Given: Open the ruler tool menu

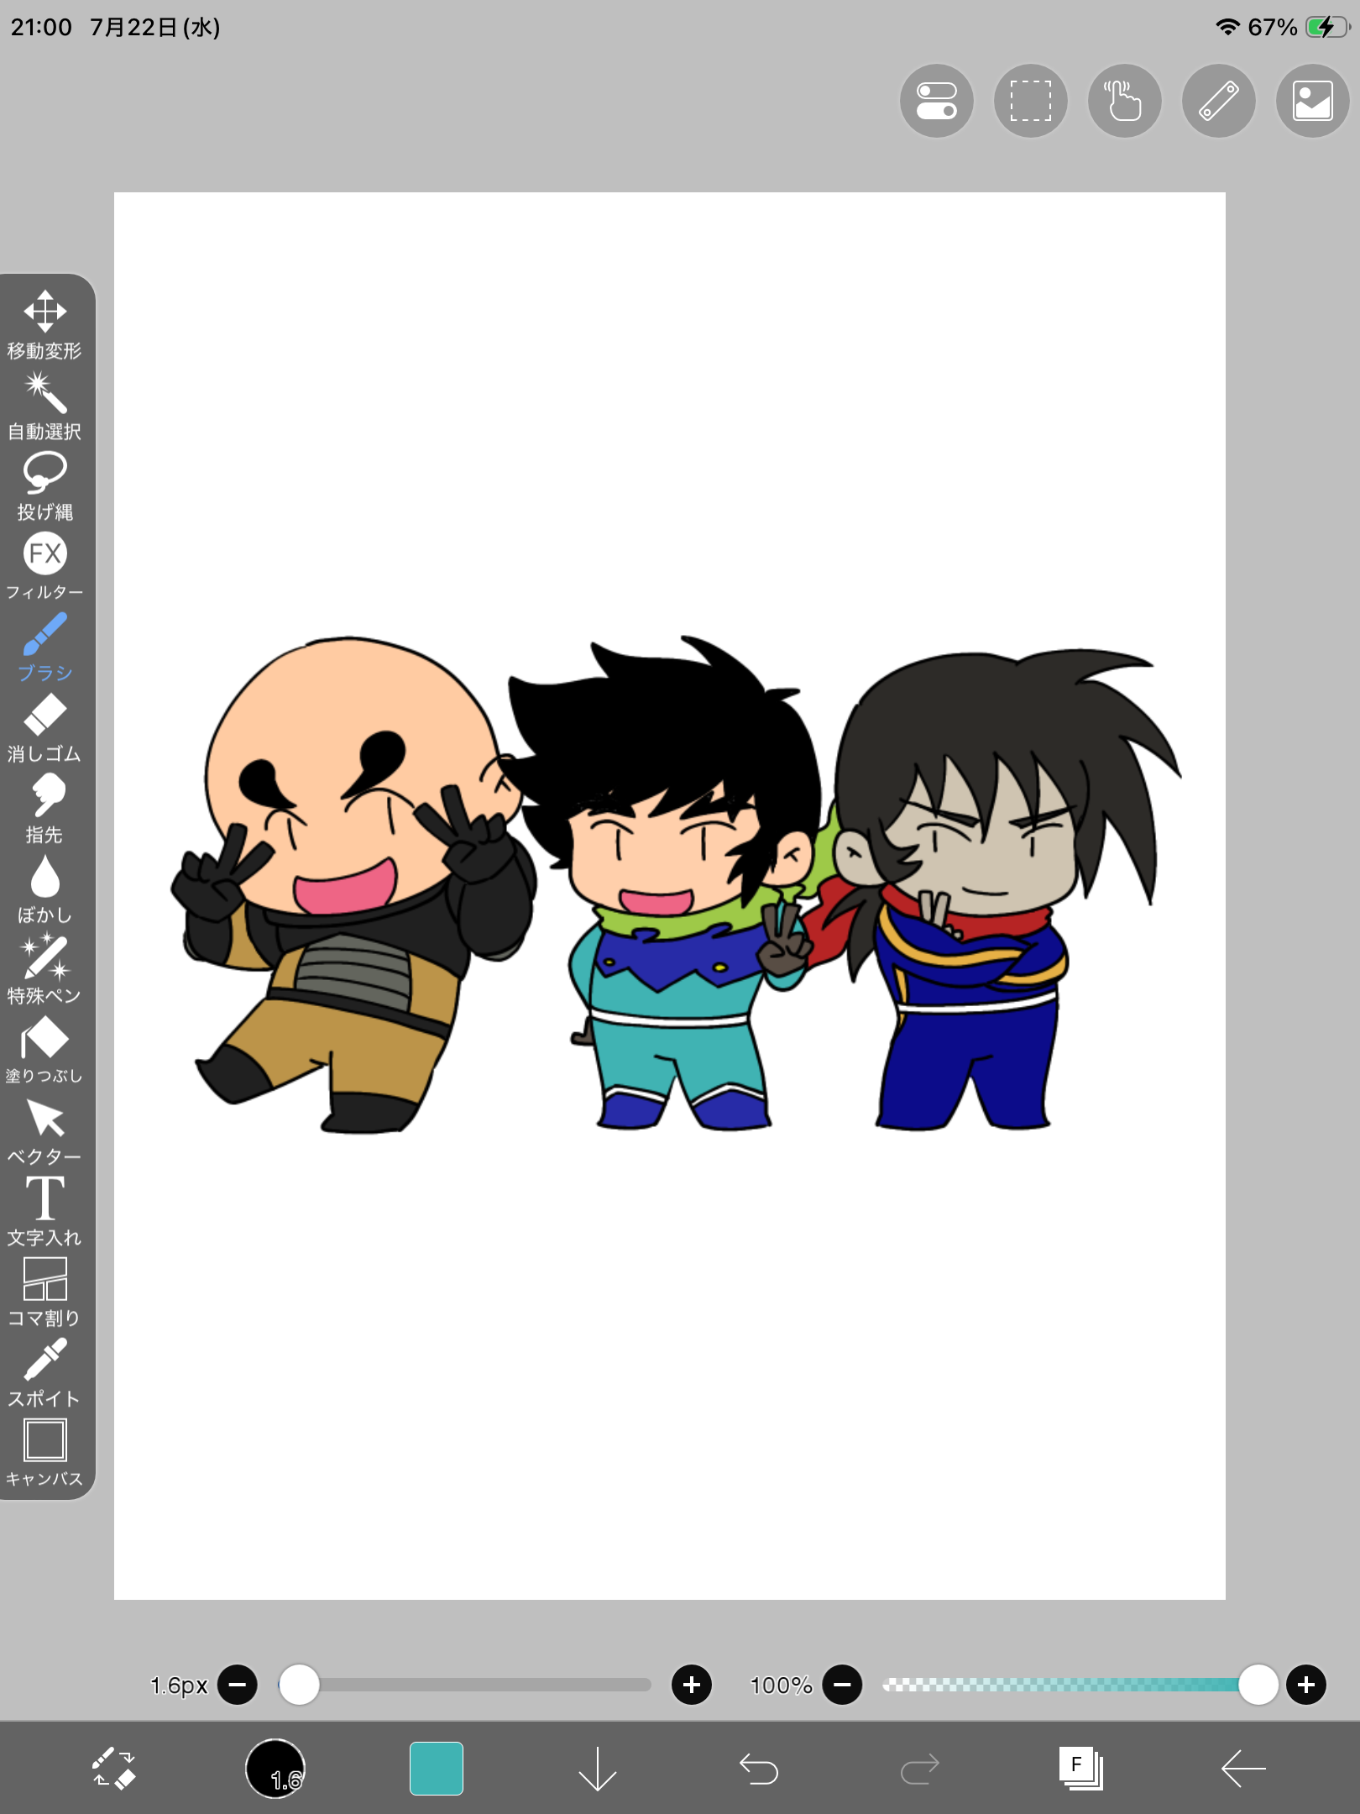Looking at the screenshot, I should (x=1219, y=101).
